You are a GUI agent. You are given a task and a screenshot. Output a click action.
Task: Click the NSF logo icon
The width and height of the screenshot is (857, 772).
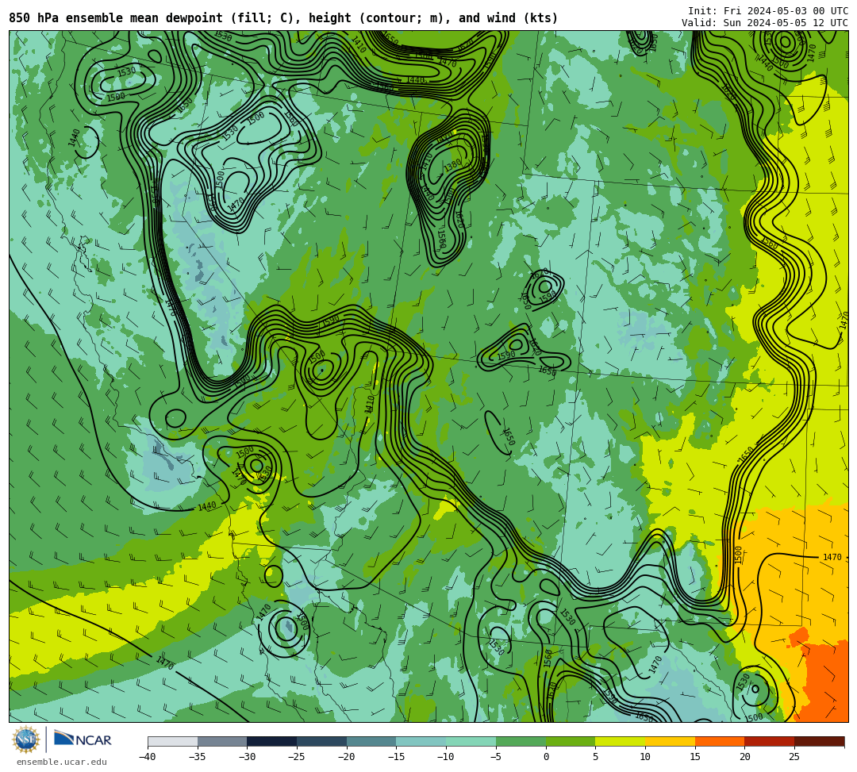click(26, 740)
